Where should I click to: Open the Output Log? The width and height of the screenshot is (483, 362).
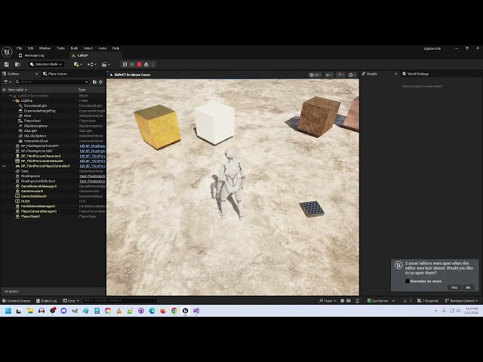[47, 301]
